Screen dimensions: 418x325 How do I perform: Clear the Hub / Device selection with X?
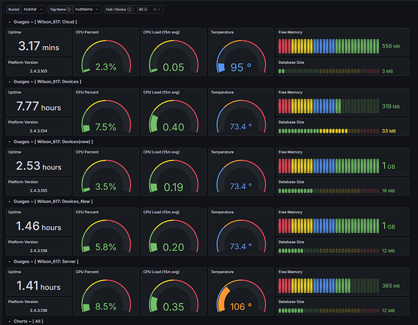tap(155, 9)
